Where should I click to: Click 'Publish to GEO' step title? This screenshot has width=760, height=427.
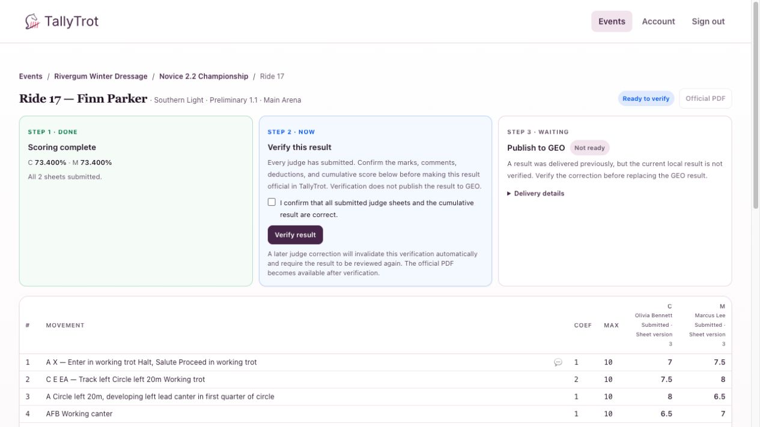click(536, 148)
